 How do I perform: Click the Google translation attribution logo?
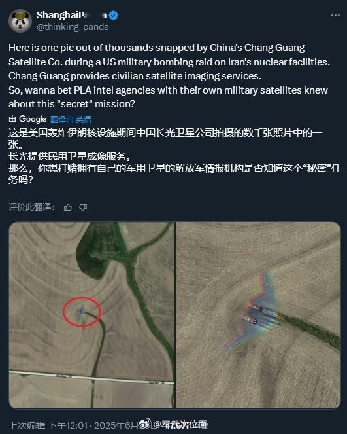pos(33,119)
